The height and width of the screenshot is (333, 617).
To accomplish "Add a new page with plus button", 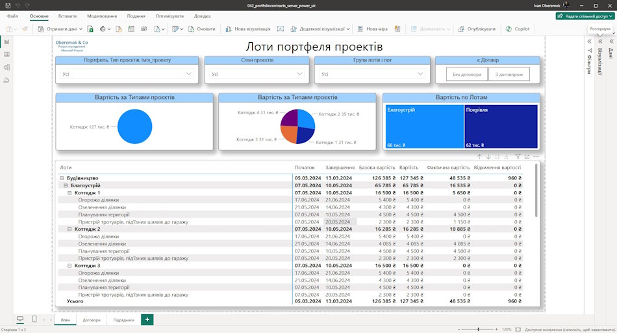I will point(147,319).
